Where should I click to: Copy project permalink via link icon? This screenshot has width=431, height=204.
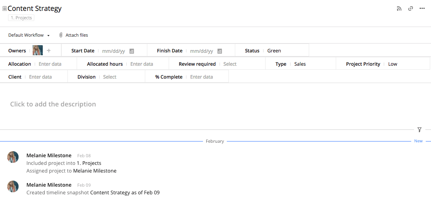pos(410,8)
